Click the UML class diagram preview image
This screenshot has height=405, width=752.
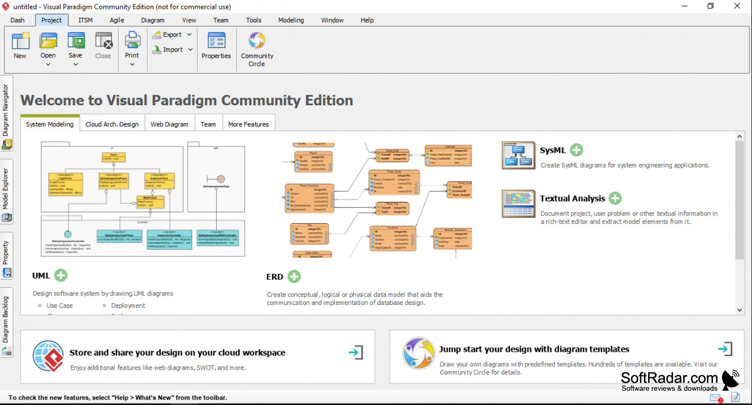pos(143,199)
